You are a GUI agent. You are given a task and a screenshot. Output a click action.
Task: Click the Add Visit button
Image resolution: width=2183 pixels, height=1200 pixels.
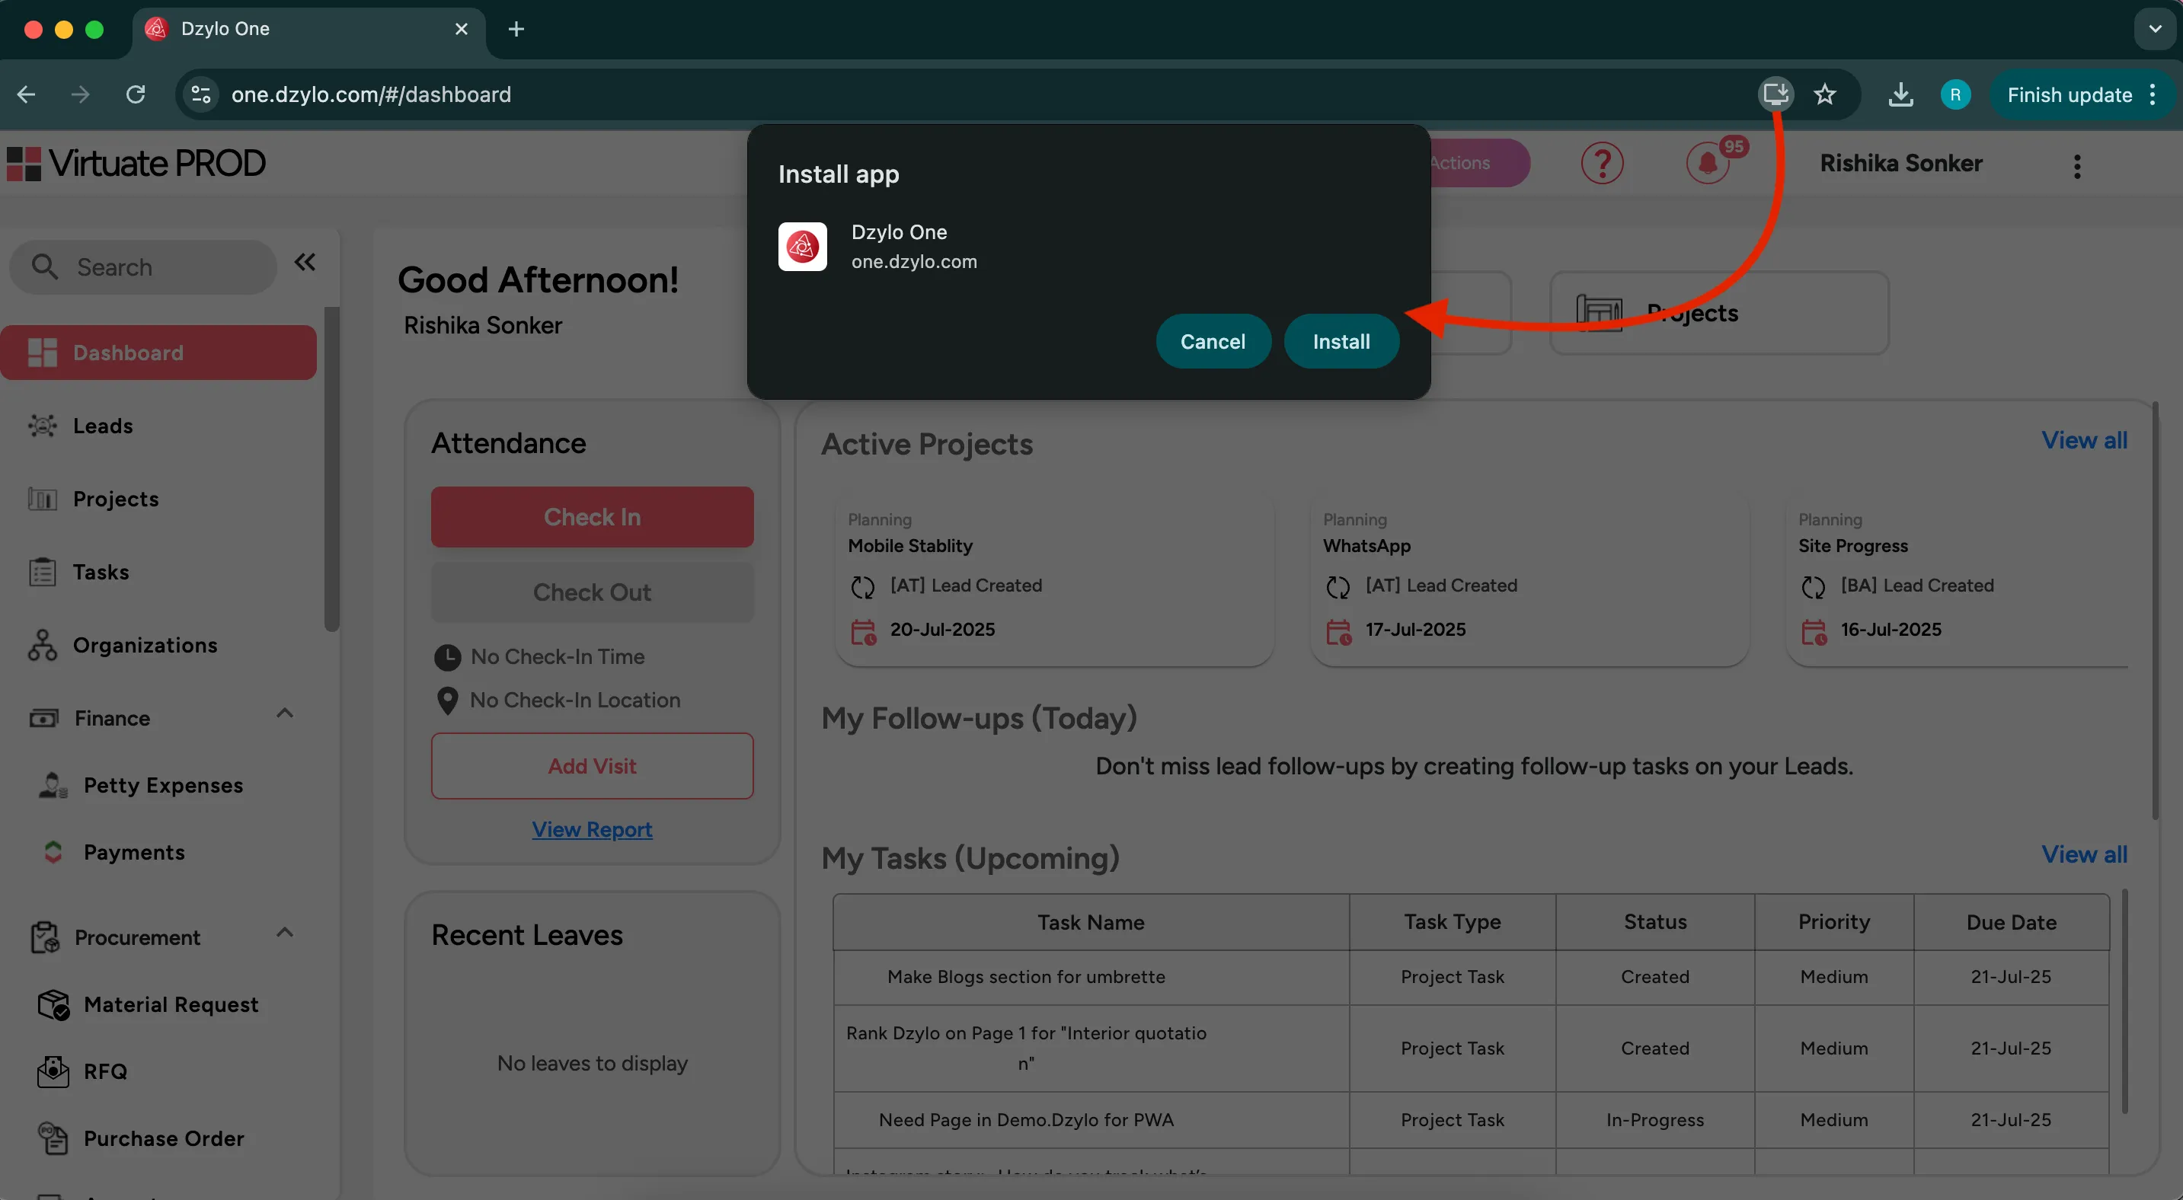(592, 765)
